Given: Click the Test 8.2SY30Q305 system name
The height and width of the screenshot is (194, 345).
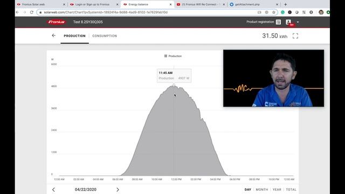Looking at the screenshot, I should click(88, 22).
